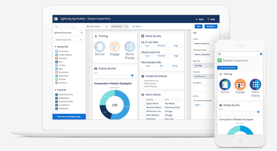Select the displayQuality custom component icon
277x151 pixels.
56,98
